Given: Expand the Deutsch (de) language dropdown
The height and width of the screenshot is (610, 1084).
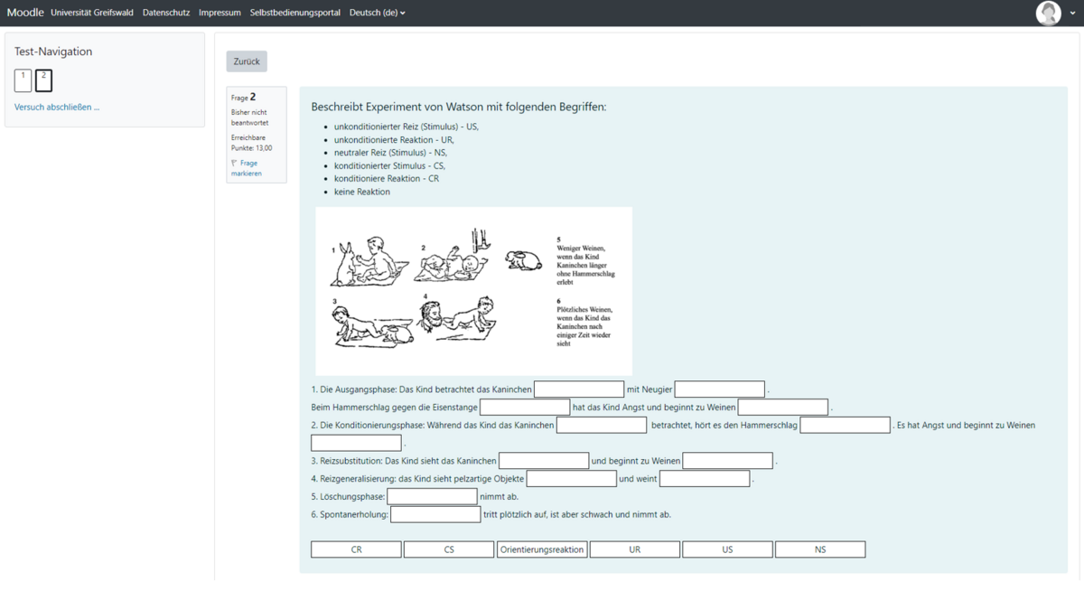Looking at the screenshot, I should tap(377, 13).
